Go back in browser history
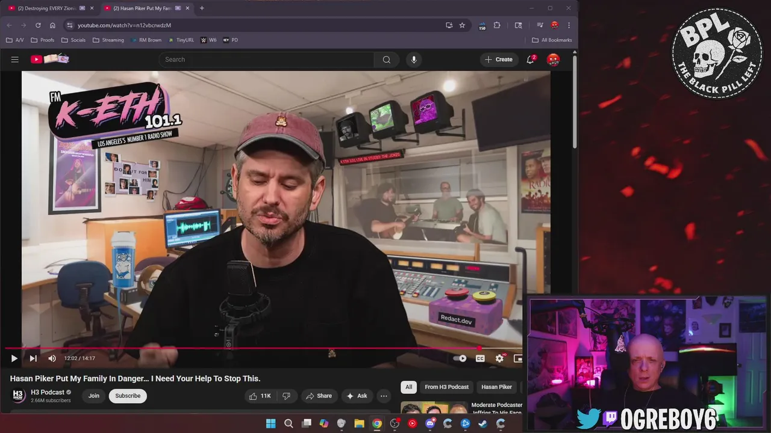 [x=9, y=25]
